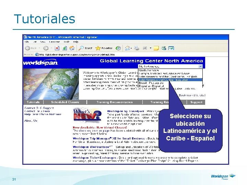Select North America in the region list
Viewport: 247px width, 185px height.
point(170,70)
